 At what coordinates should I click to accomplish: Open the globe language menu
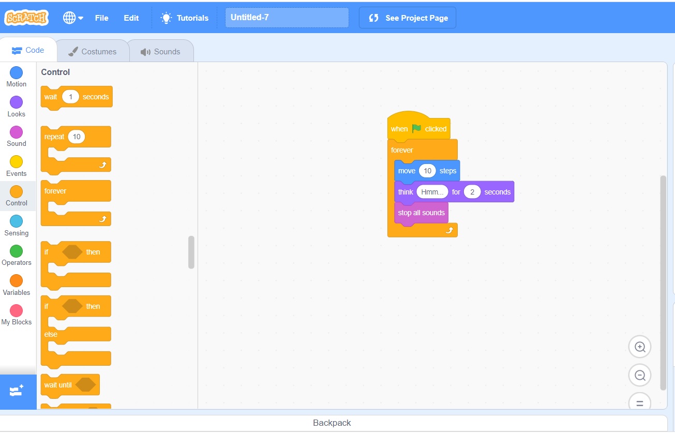tap(73, 18)
